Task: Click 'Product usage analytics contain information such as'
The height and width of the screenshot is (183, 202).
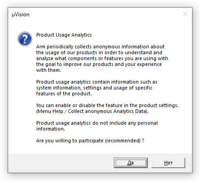Action: click(x=97, y=82)
